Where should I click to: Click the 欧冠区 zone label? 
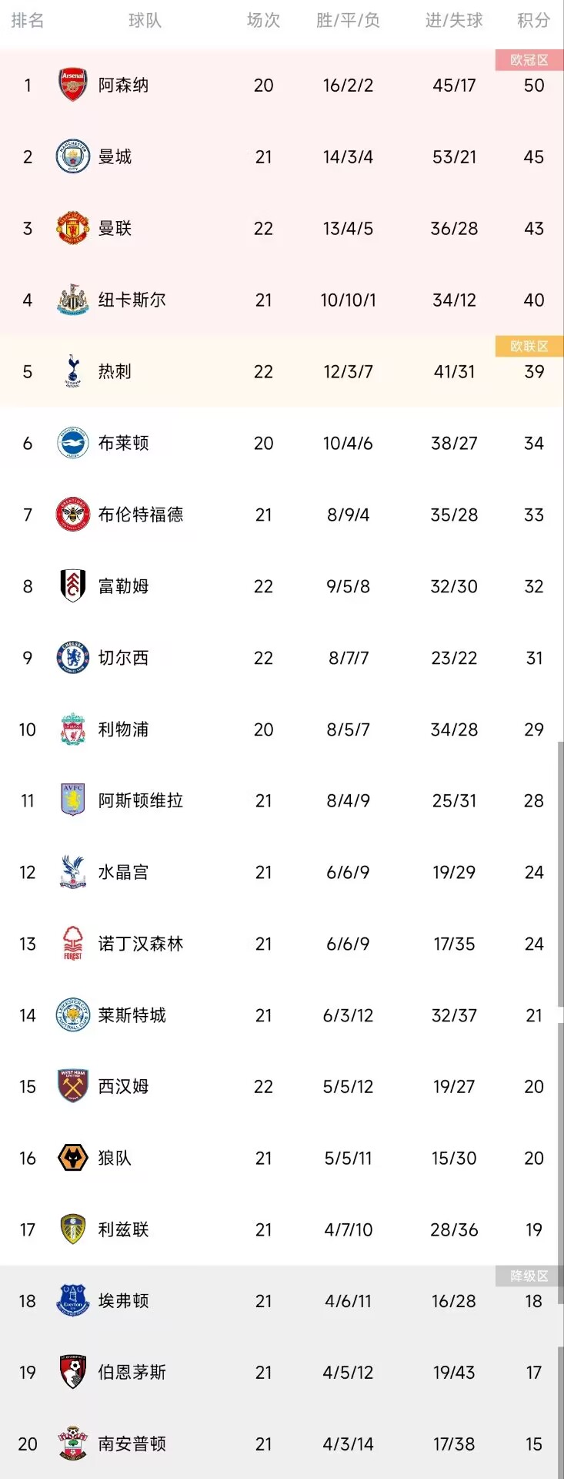tap(529, 60)
